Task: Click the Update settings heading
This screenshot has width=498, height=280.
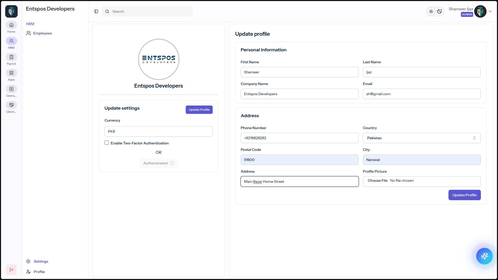Action: click(122, 108)
